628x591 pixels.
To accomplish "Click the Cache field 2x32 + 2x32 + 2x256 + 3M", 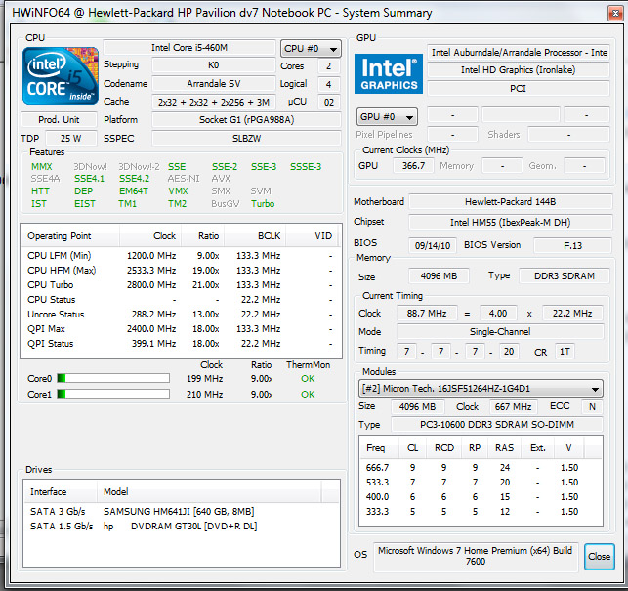I will coord(214,103).
